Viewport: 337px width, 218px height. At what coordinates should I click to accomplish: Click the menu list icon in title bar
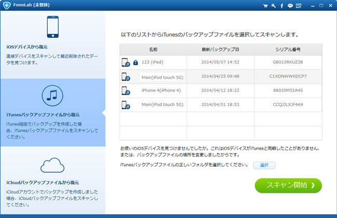298,6
